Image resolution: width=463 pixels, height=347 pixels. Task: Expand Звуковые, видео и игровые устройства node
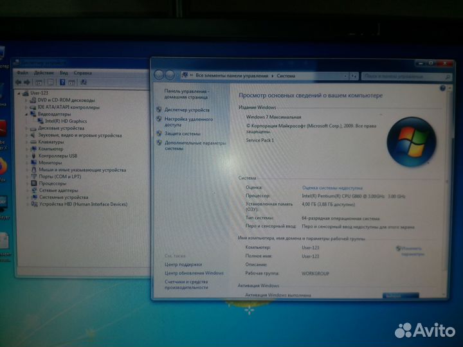[x=26, y=136]
